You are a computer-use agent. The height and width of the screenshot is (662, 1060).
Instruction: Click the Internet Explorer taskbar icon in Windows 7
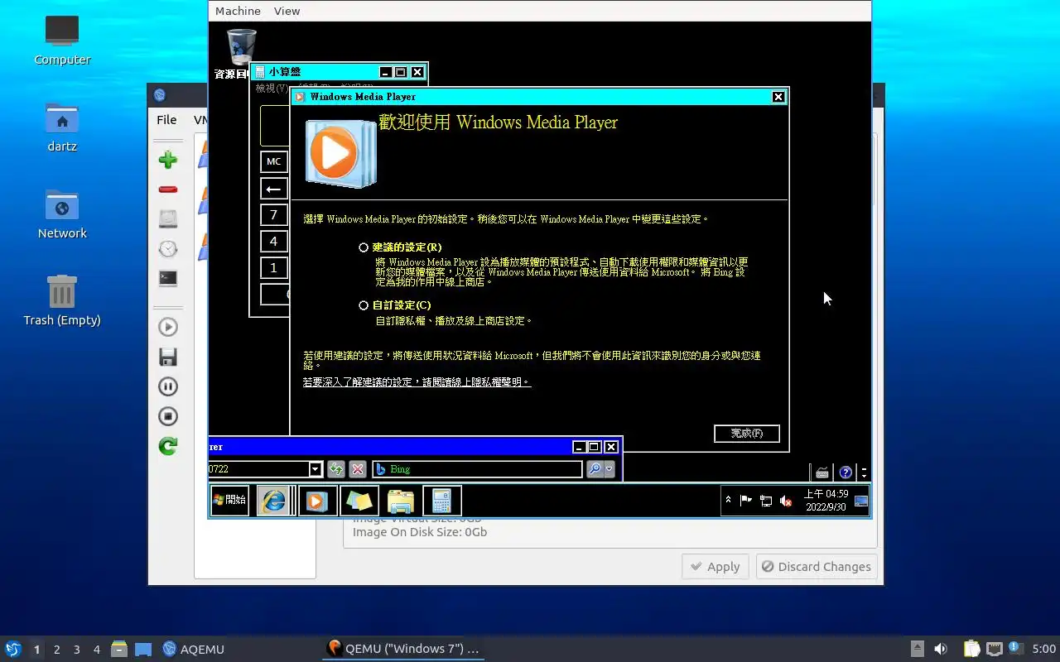pos(273,501)
